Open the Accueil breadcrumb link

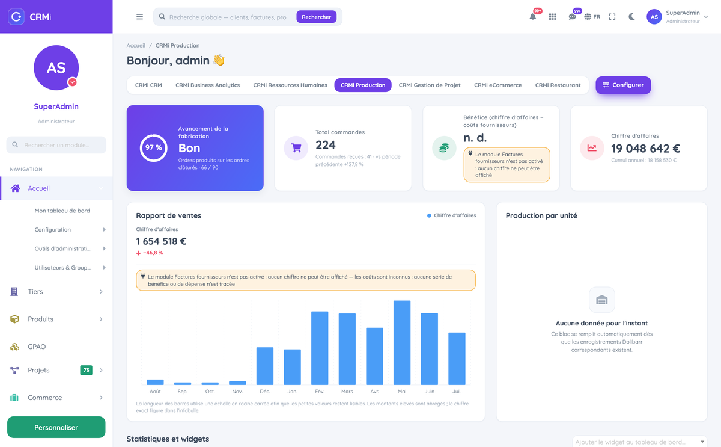point(136,46)
